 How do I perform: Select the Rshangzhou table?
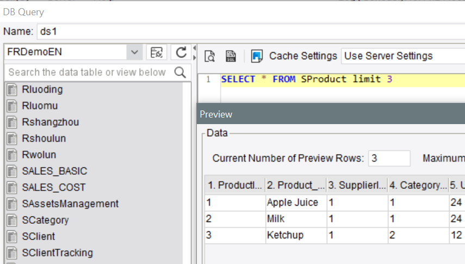point(51,122)
